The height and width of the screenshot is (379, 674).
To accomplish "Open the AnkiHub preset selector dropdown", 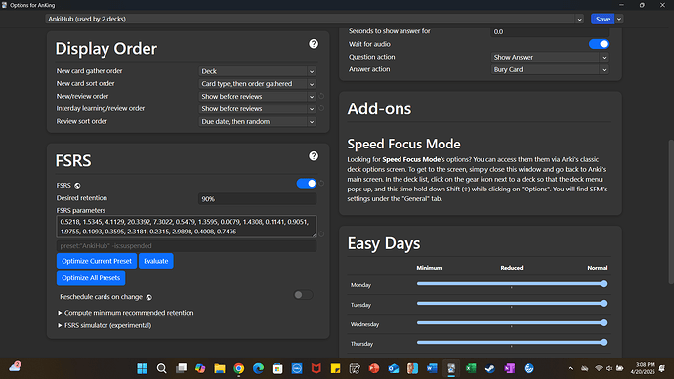I will [315, 19].
